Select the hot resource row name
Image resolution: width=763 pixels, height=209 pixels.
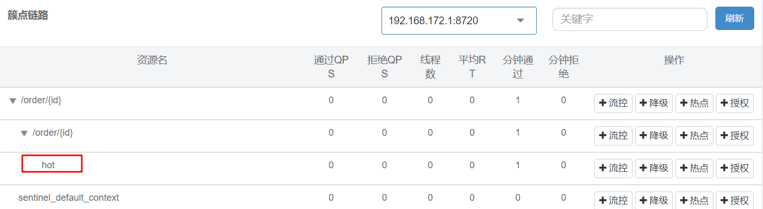click(48, 165)
